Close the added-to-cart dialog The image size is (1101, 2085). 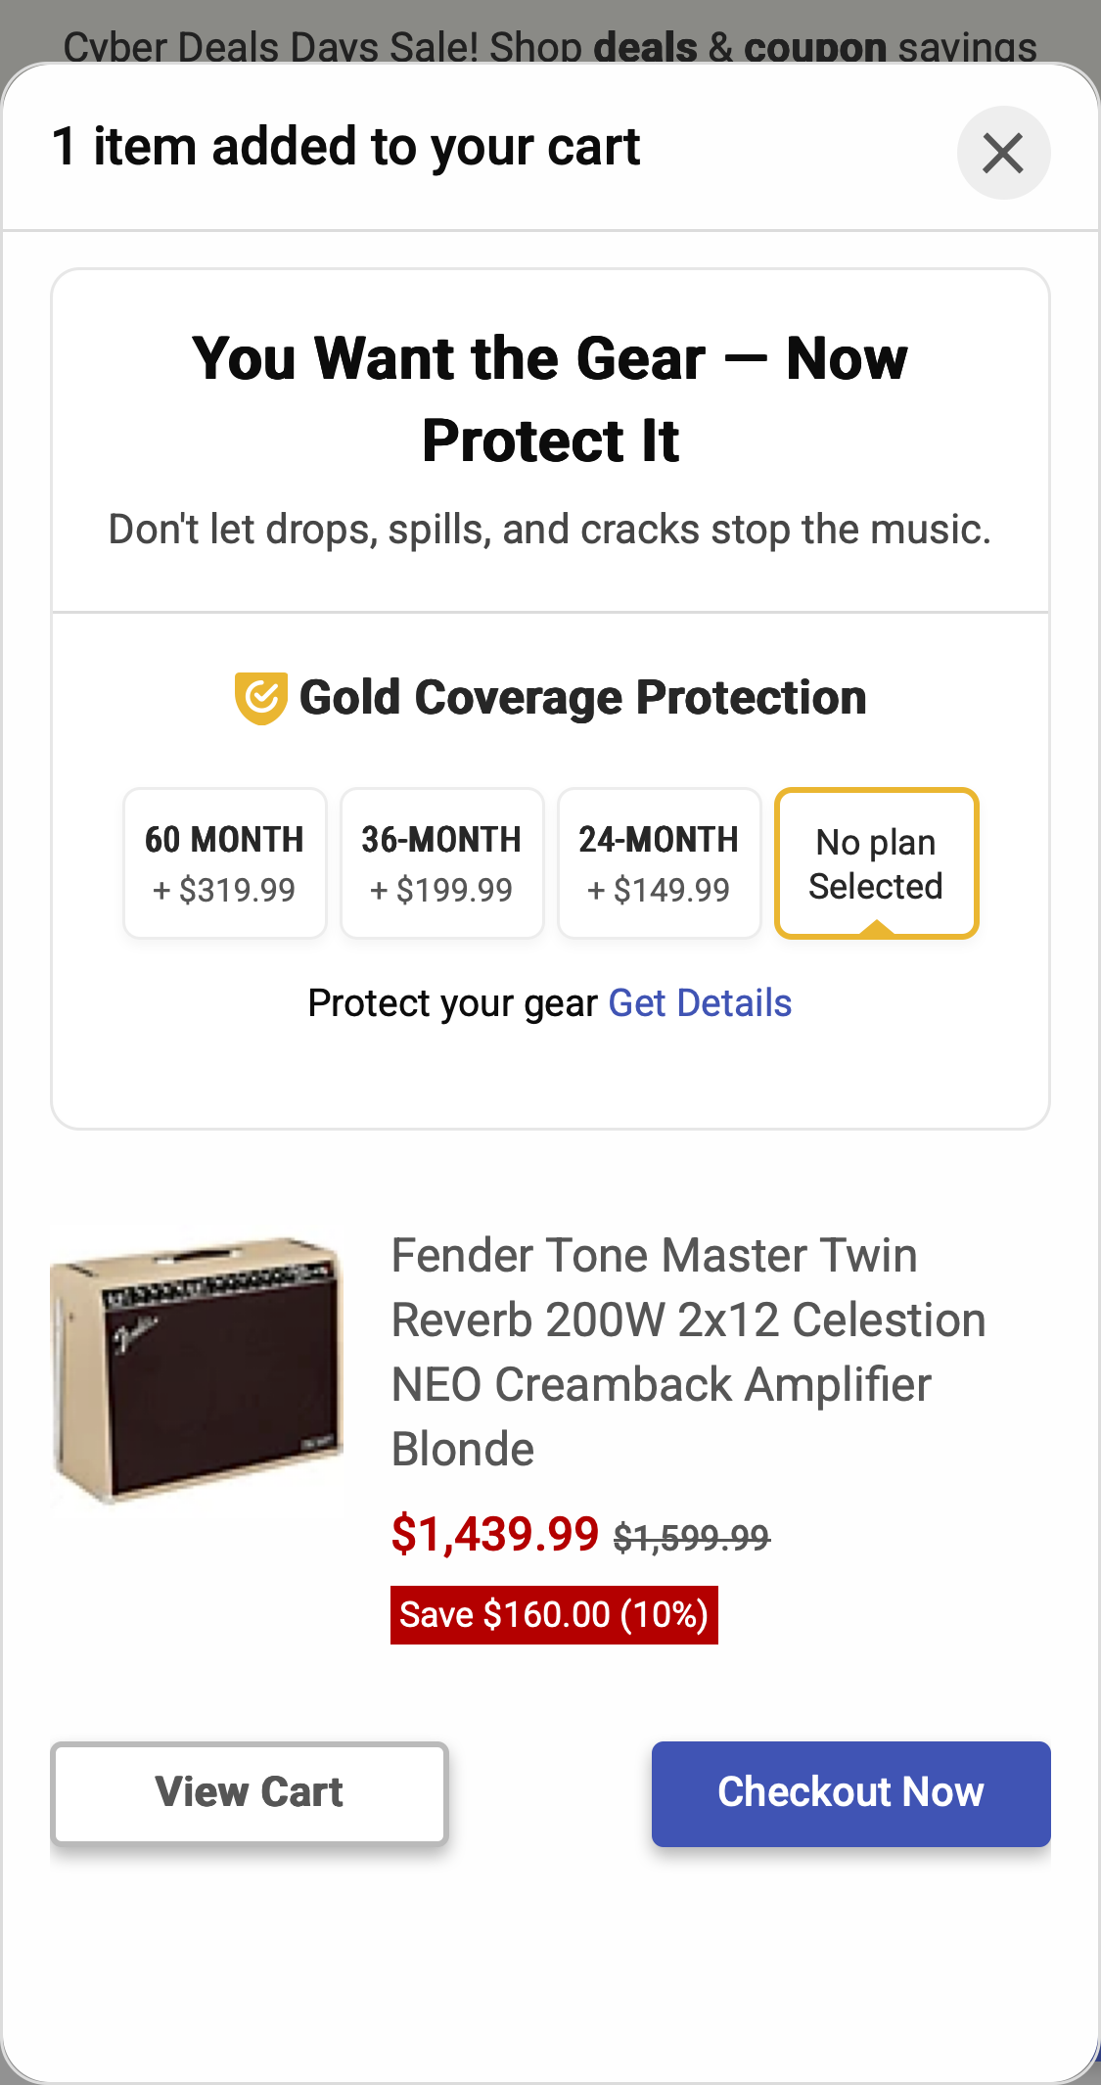point(1003,154)
